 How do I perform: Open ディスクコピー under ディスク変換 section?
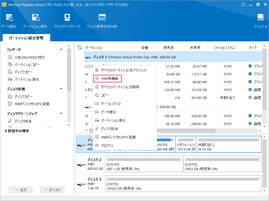tap(20, 97)
